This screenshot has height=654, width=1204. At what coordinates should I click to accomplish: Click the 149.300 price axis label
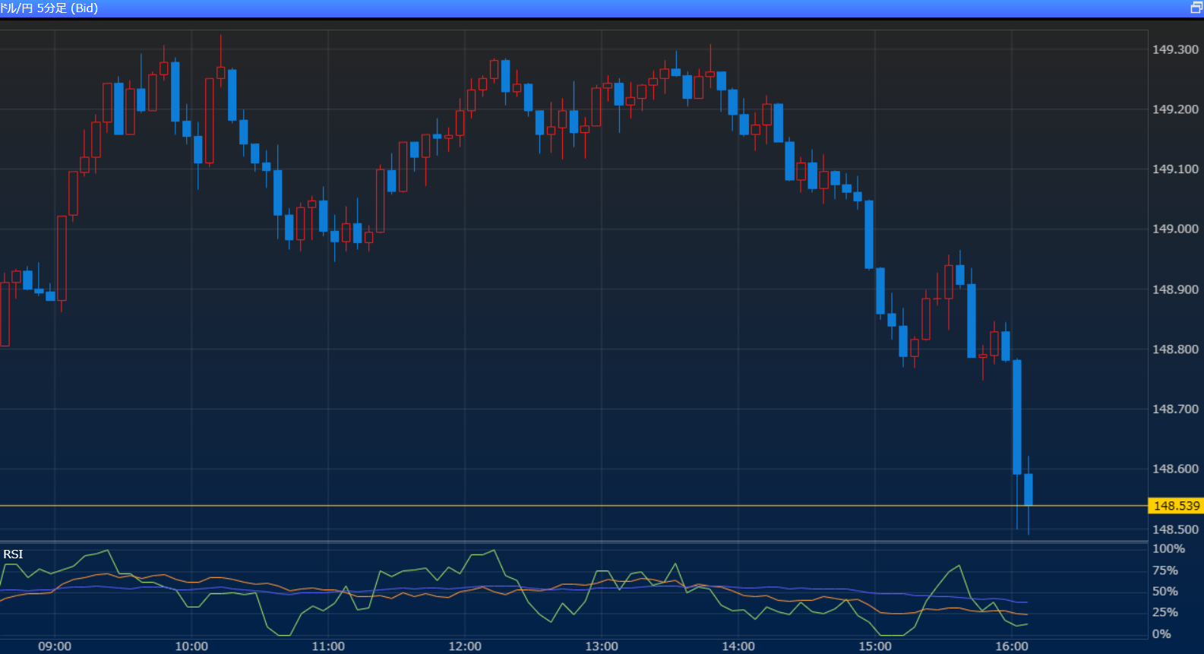click(x=1175, y=49)
